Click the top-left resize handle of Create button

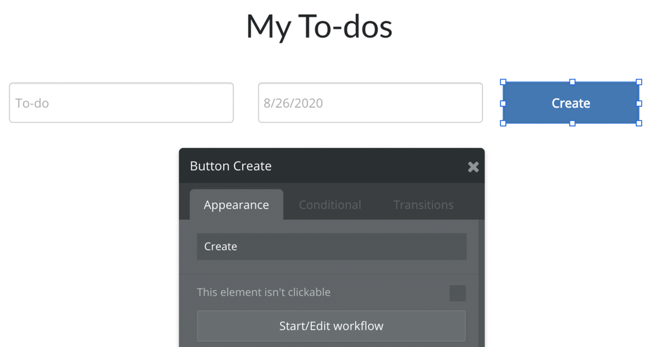(503, 82)
